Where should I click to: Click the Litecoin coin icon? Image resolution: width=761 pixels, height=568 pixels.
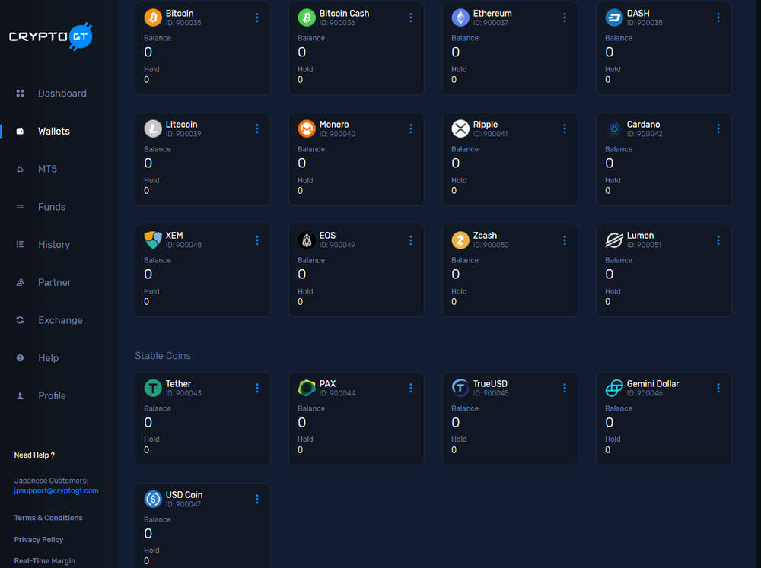[153, 129]
